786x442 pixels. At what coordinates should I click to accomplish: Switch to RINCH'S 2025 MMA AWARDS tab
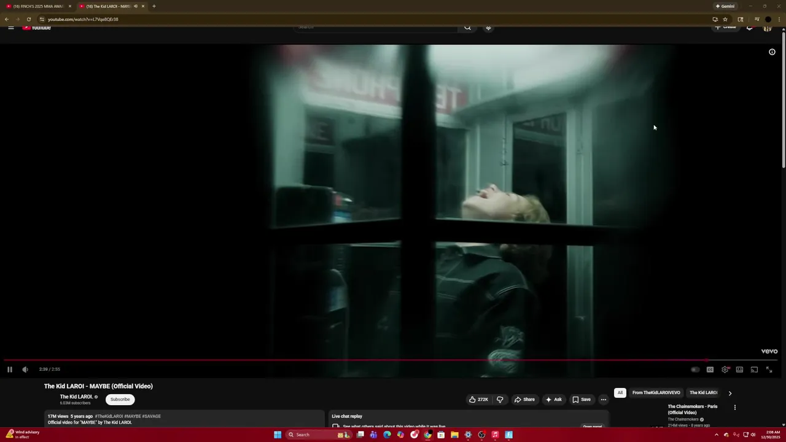(38, 6)
